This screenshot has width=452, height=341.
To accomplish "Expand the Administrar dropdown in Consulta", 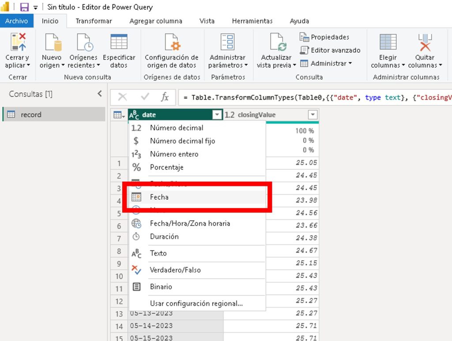I will 326,63.
